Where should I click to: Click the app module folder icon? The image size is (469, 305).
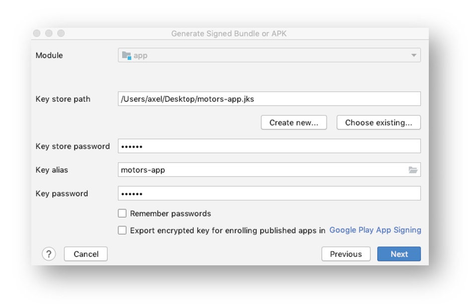click(x=127, y=56)
